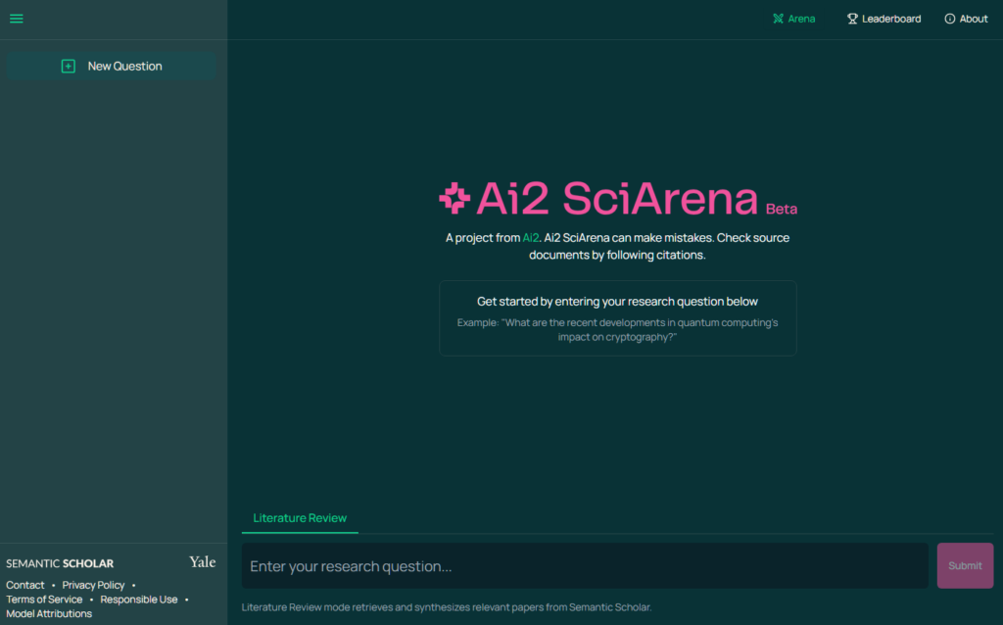The image size is (1003, 625).
Task: Click the 'Get started by entering your research question below' text
Action: [617, 302]
